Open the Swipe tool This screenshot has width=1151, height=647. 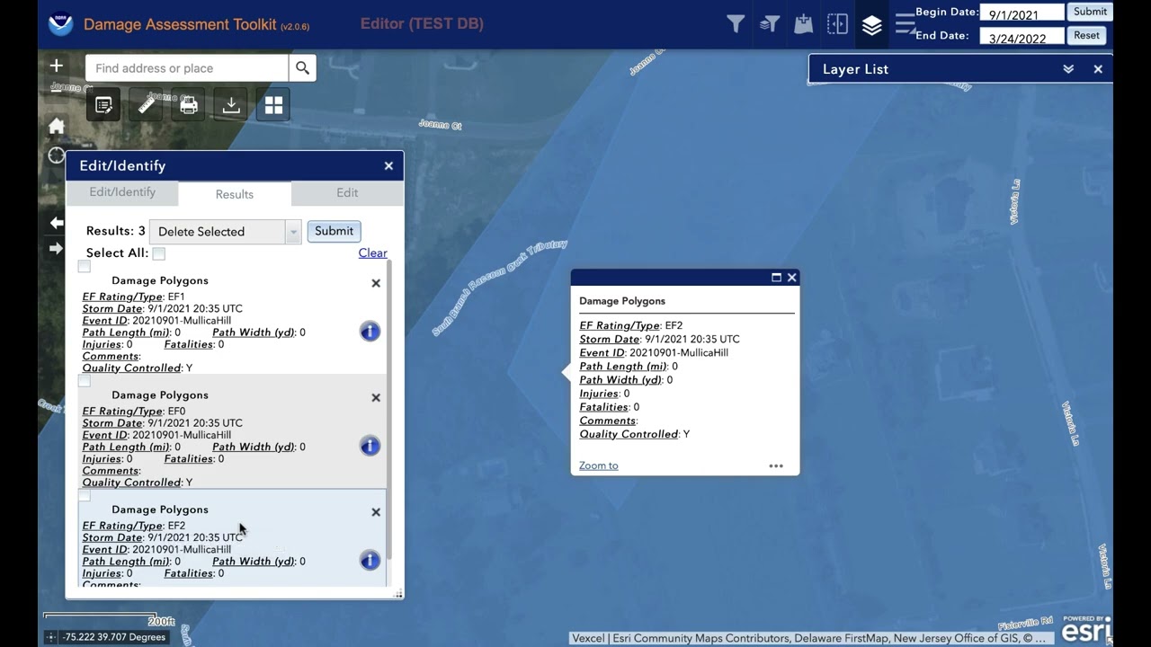pos(837,24)
